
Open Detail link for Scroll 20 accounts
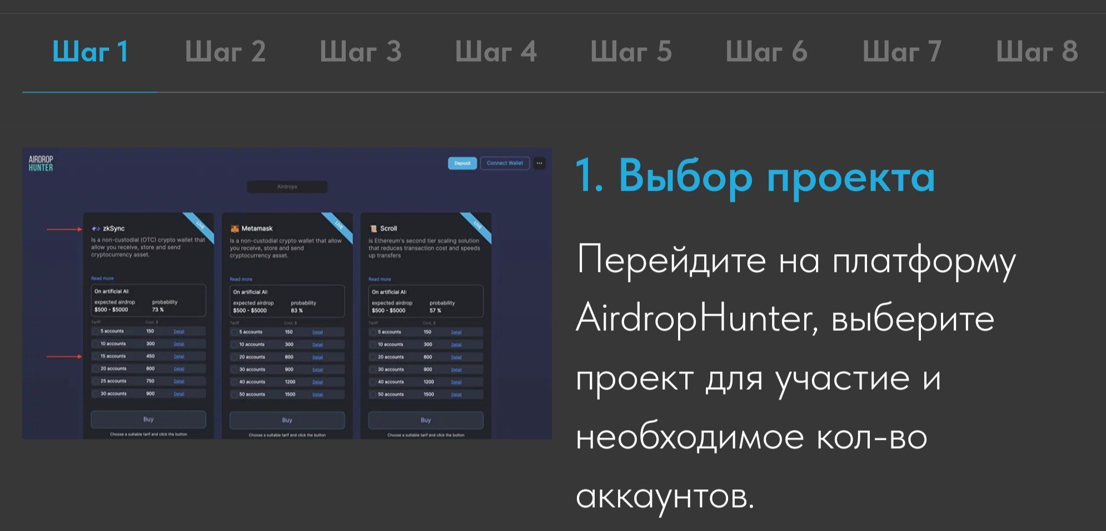[x=456, y=358]
